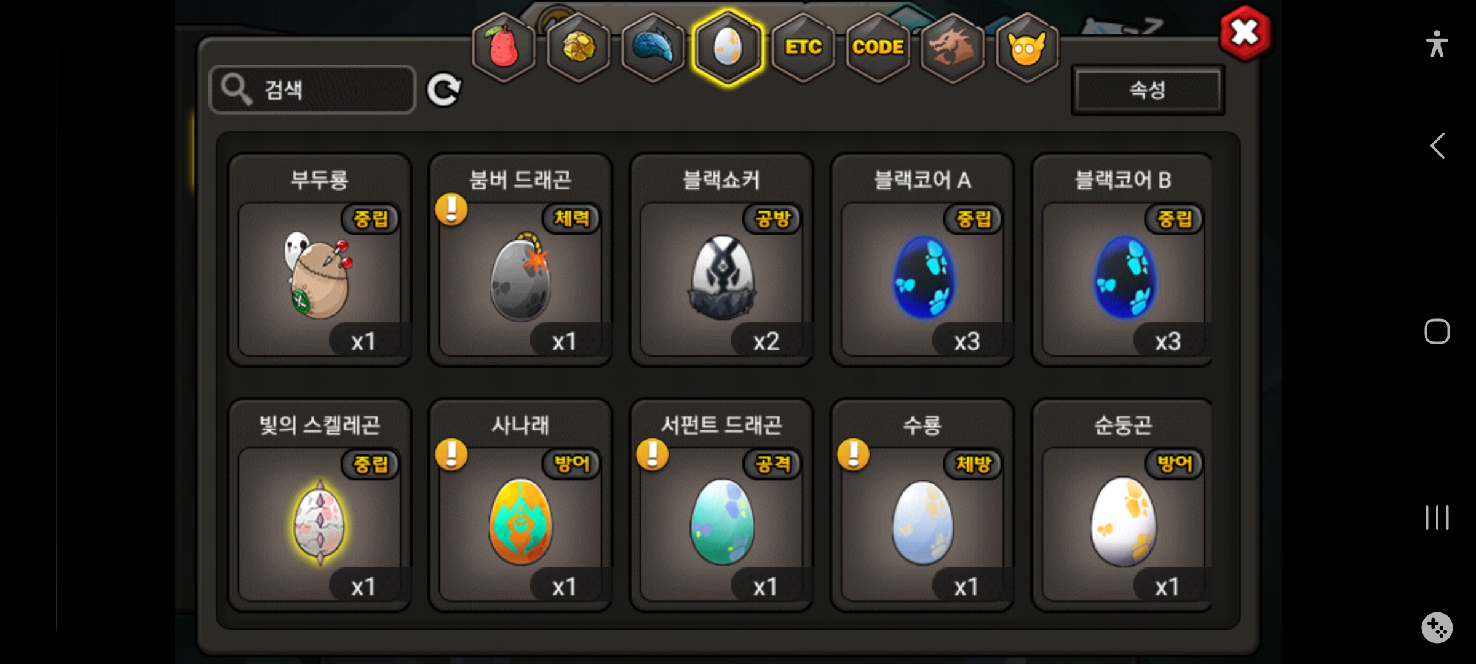
Task: Select the gold nugget category tab
Action: click(x=578, y=48)
